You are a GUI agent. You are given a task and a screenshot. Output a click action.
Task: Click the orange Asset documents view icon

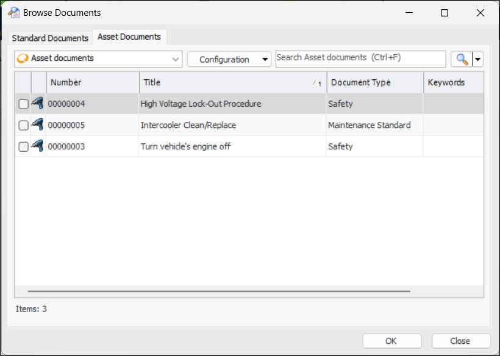click(23, 59)
